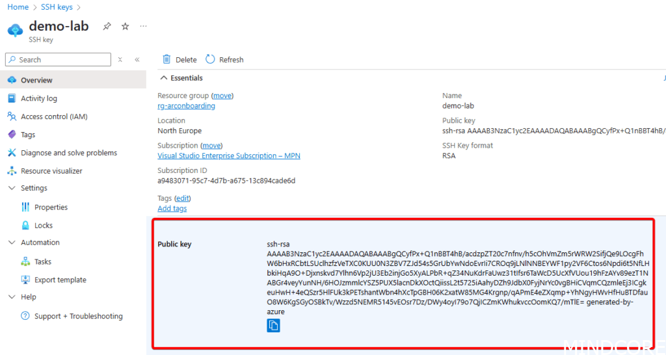The height and width of the screenshot is (355, 666).
Task: Mark demo-lab as favorite with star
Action: click(126, 27)
